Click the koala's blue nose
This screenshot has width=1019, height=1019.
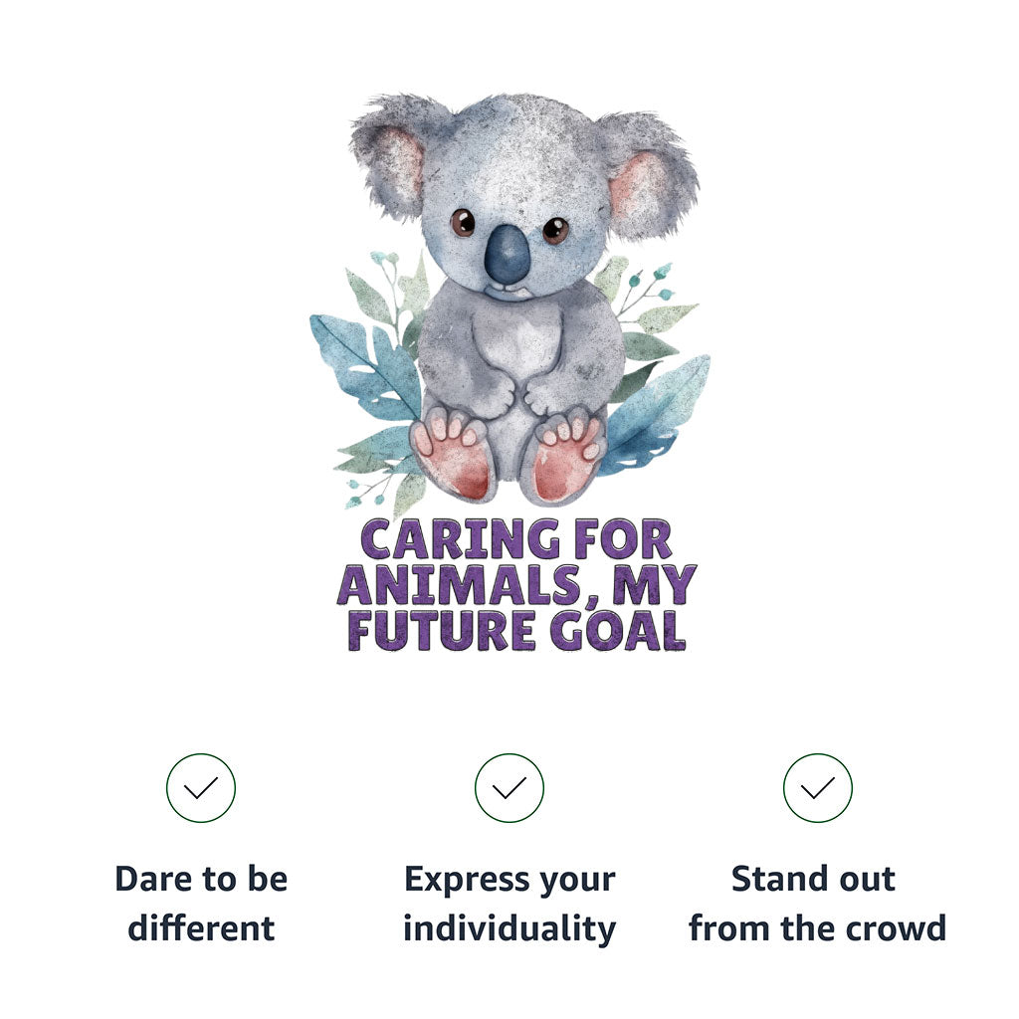[508, 255]
